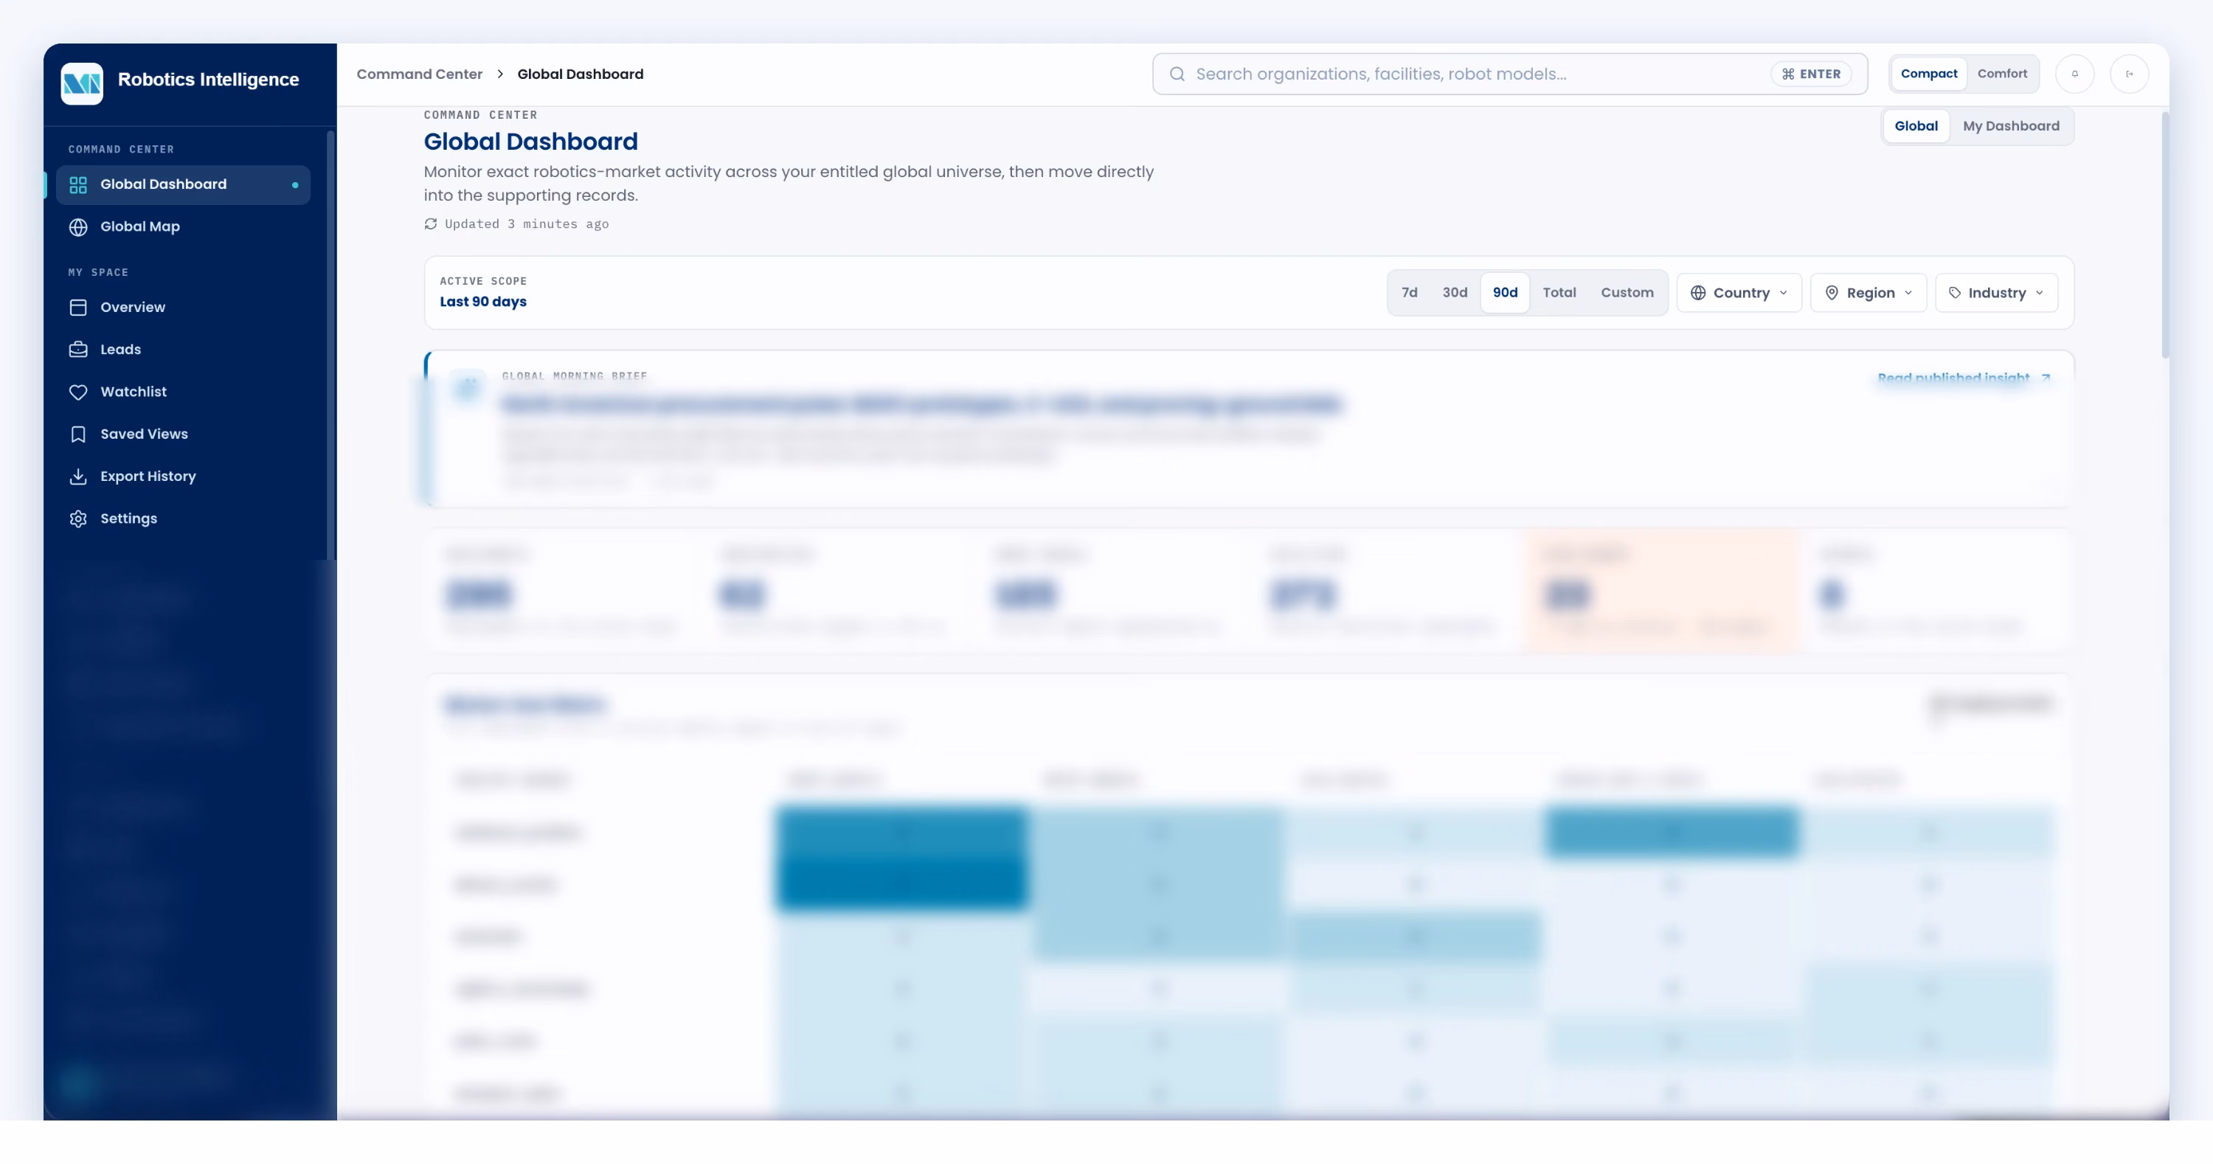Open Global Map globe icon in sidebar
The width and height of the screenshot is (2213, 1164).
[x=78, y=226]
